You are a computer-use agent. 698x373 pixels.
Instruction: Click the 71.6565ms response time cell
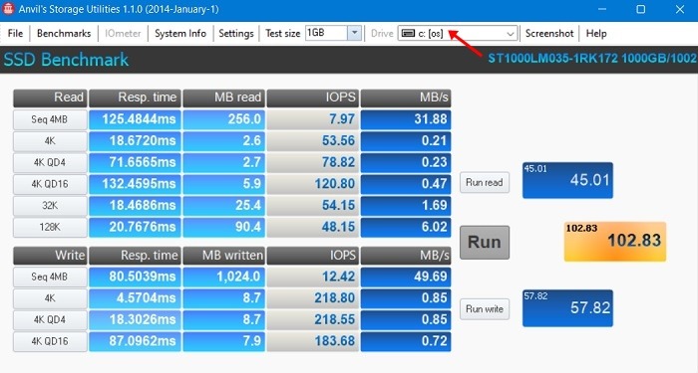pyautogui.click(x=135, y=162)
